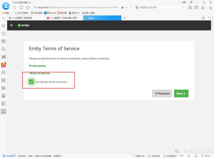Screen dimensions: 214x158
Task: Click the status bar window layout icon
Action: pos(195,156)
